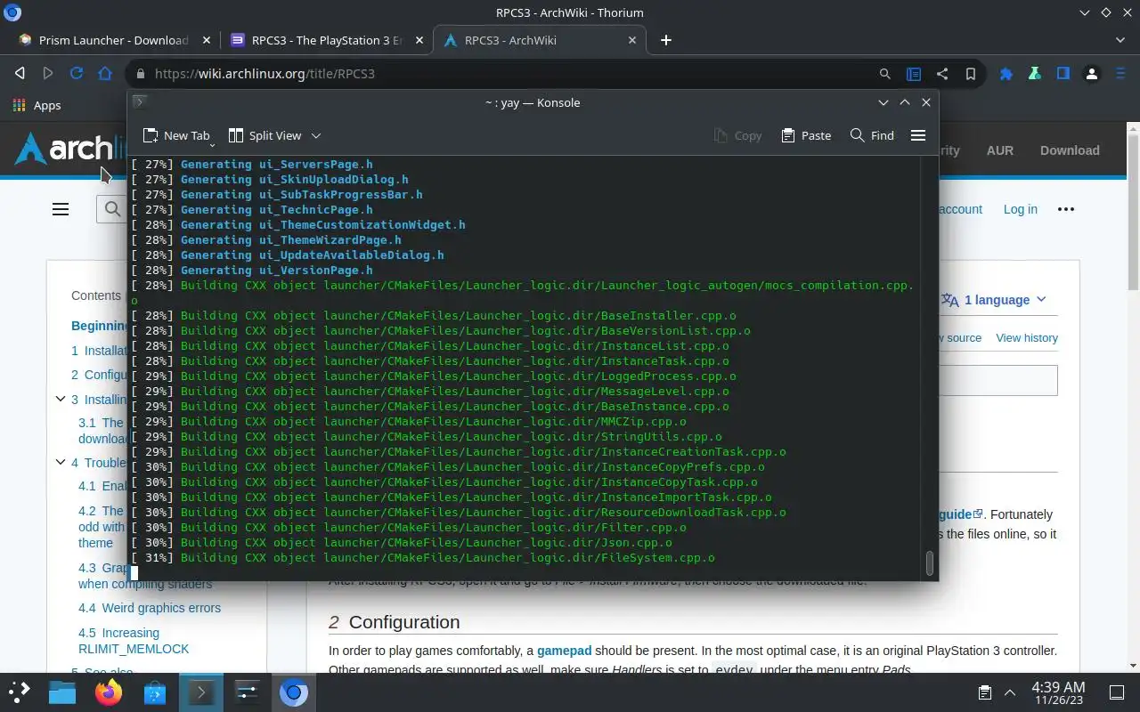Close the Prism Launcher tab
This screenshot has width=1140, height=712.
[x=207, y=40]
